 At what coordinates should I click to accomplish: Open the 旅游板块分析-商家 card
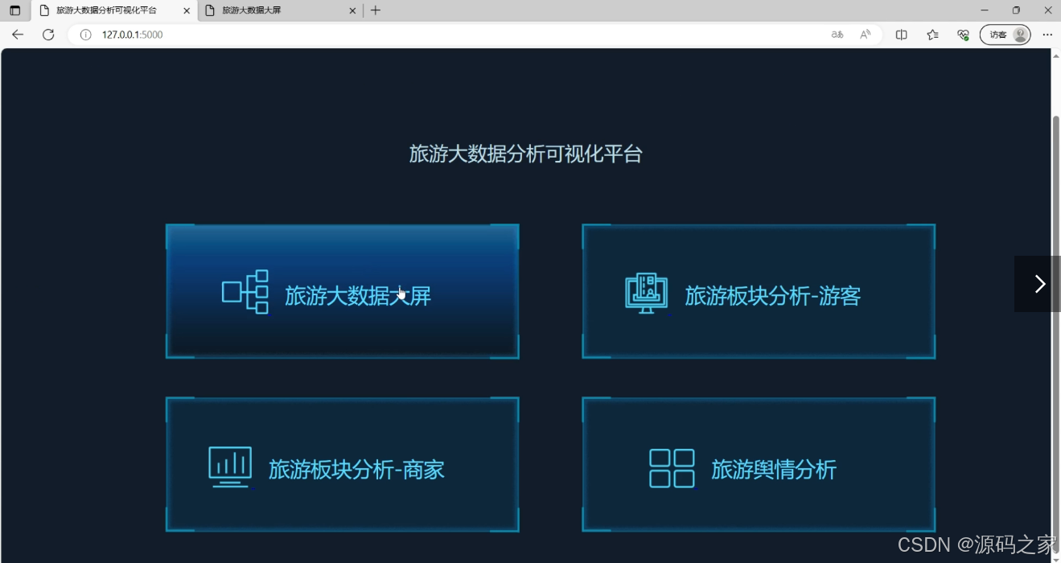(x=342, y=464)
